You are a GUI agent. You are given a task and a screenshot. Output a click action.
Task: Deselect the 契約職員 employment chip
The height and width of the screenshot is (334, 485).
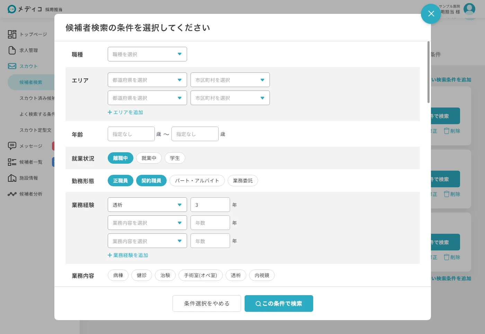click(x=151, y=181)
